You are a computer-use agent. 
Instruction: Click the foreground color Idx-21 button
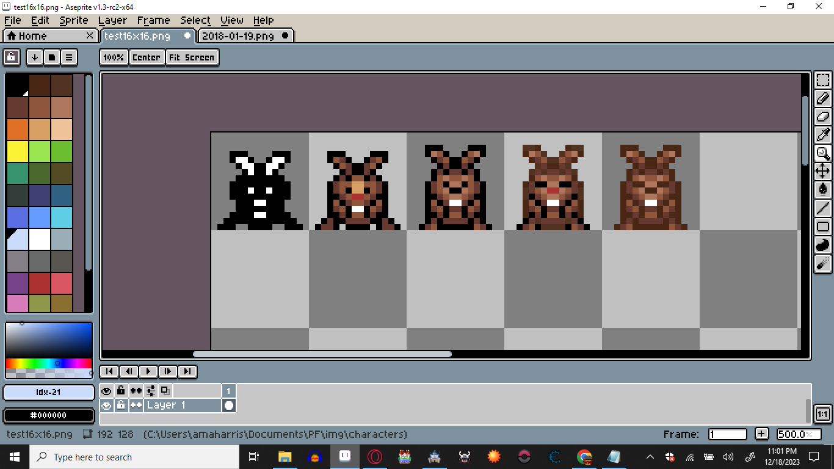[48, 392]
